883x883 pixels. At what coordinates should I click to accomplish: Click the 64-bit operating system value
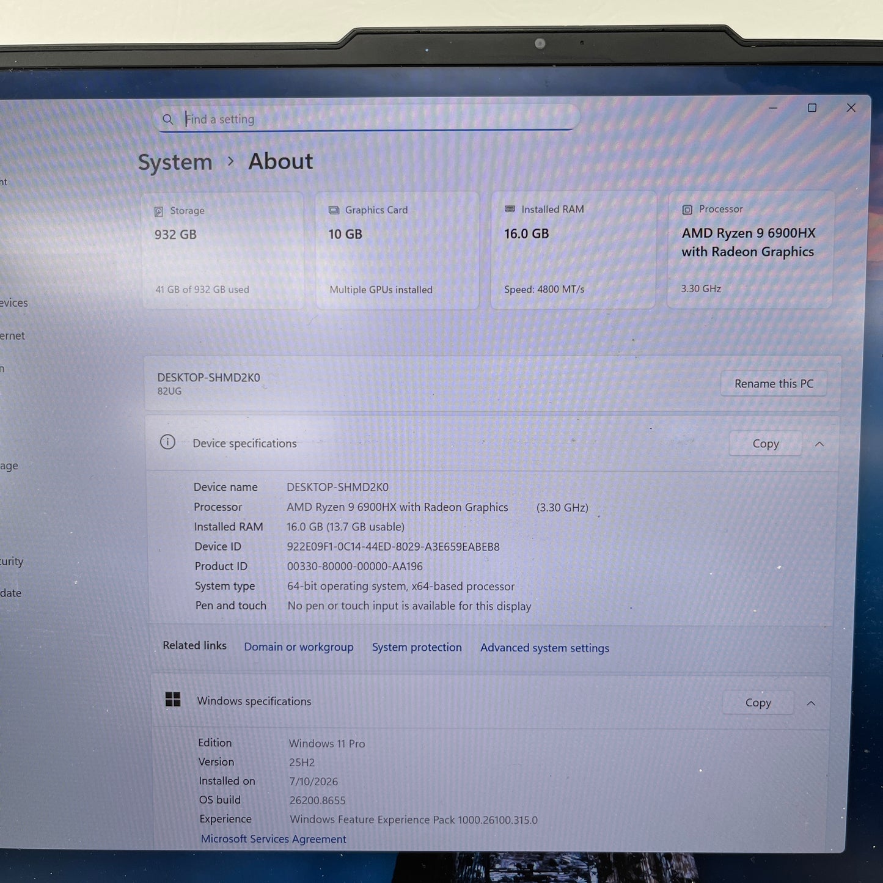(400, 586)
